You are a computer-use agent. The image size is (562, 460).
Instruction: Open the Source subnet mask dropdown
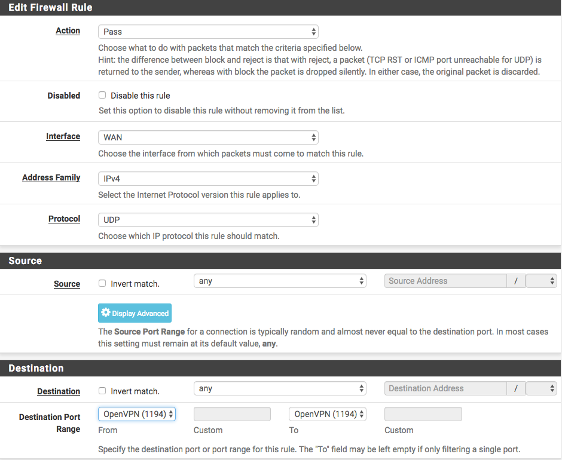pos(541,281)
